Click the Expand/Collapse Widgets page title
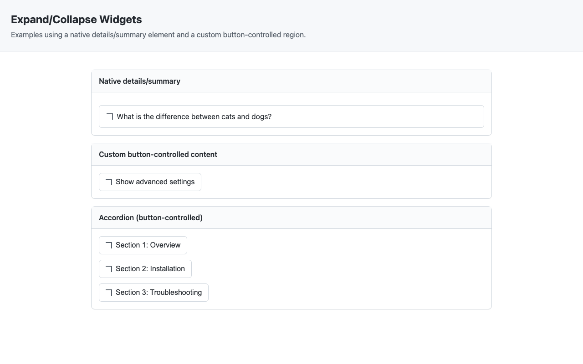Image resolution: width=583 pixels, height=364 pixels. tap(77, 20)
